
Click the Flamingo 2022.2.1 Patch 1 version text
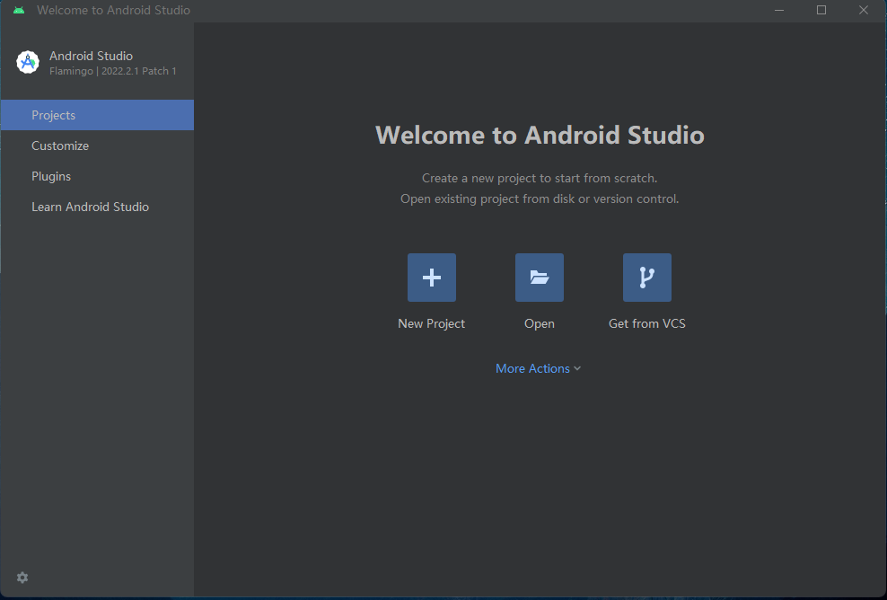point(112,71)
